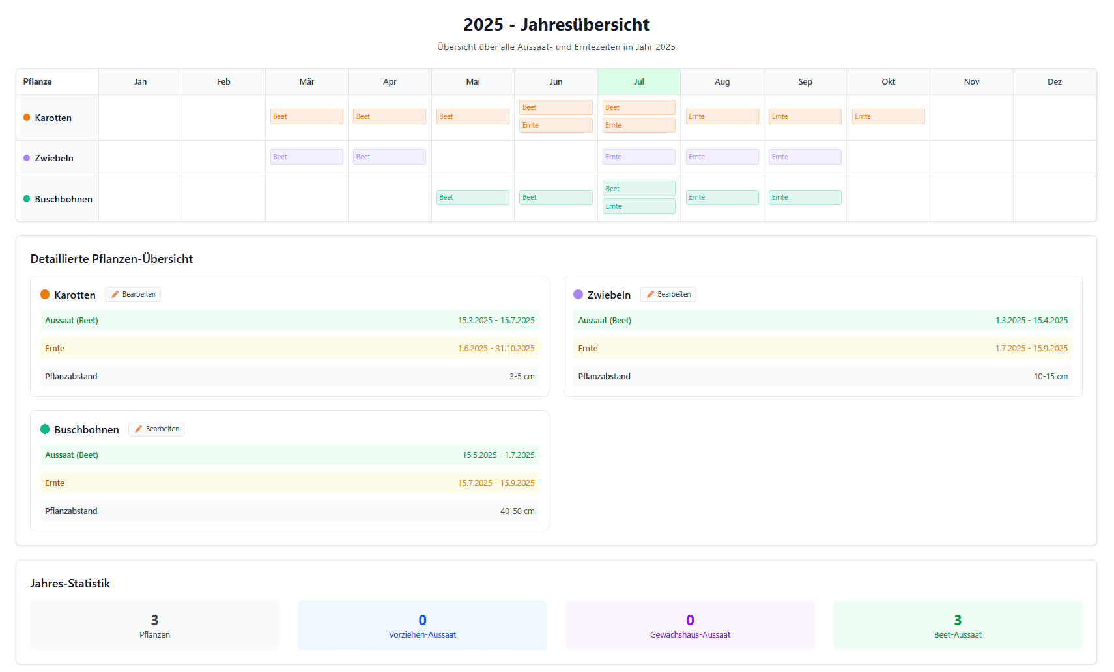Screen dimensions: 1114x672
Task: Click the Karotten Aussaat (Beet) date row
Action: click(x=289, y=321)
